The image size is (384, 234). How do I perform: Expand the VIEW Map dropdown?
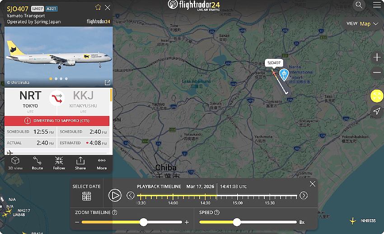tap(362, 23)
